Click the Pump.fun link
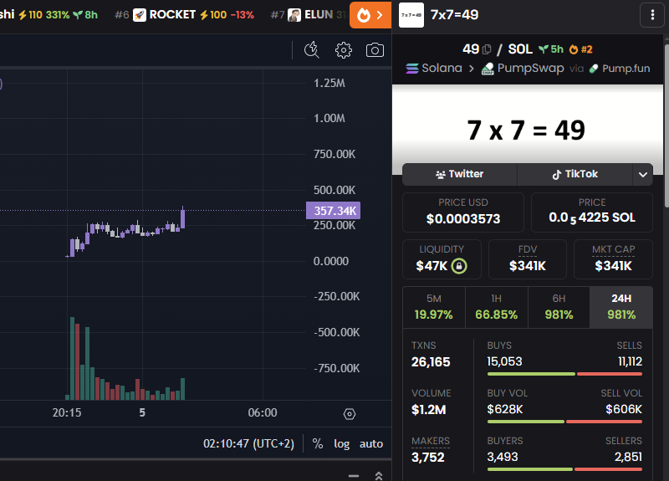The image size is (669, 481). [x=620, y=69]
